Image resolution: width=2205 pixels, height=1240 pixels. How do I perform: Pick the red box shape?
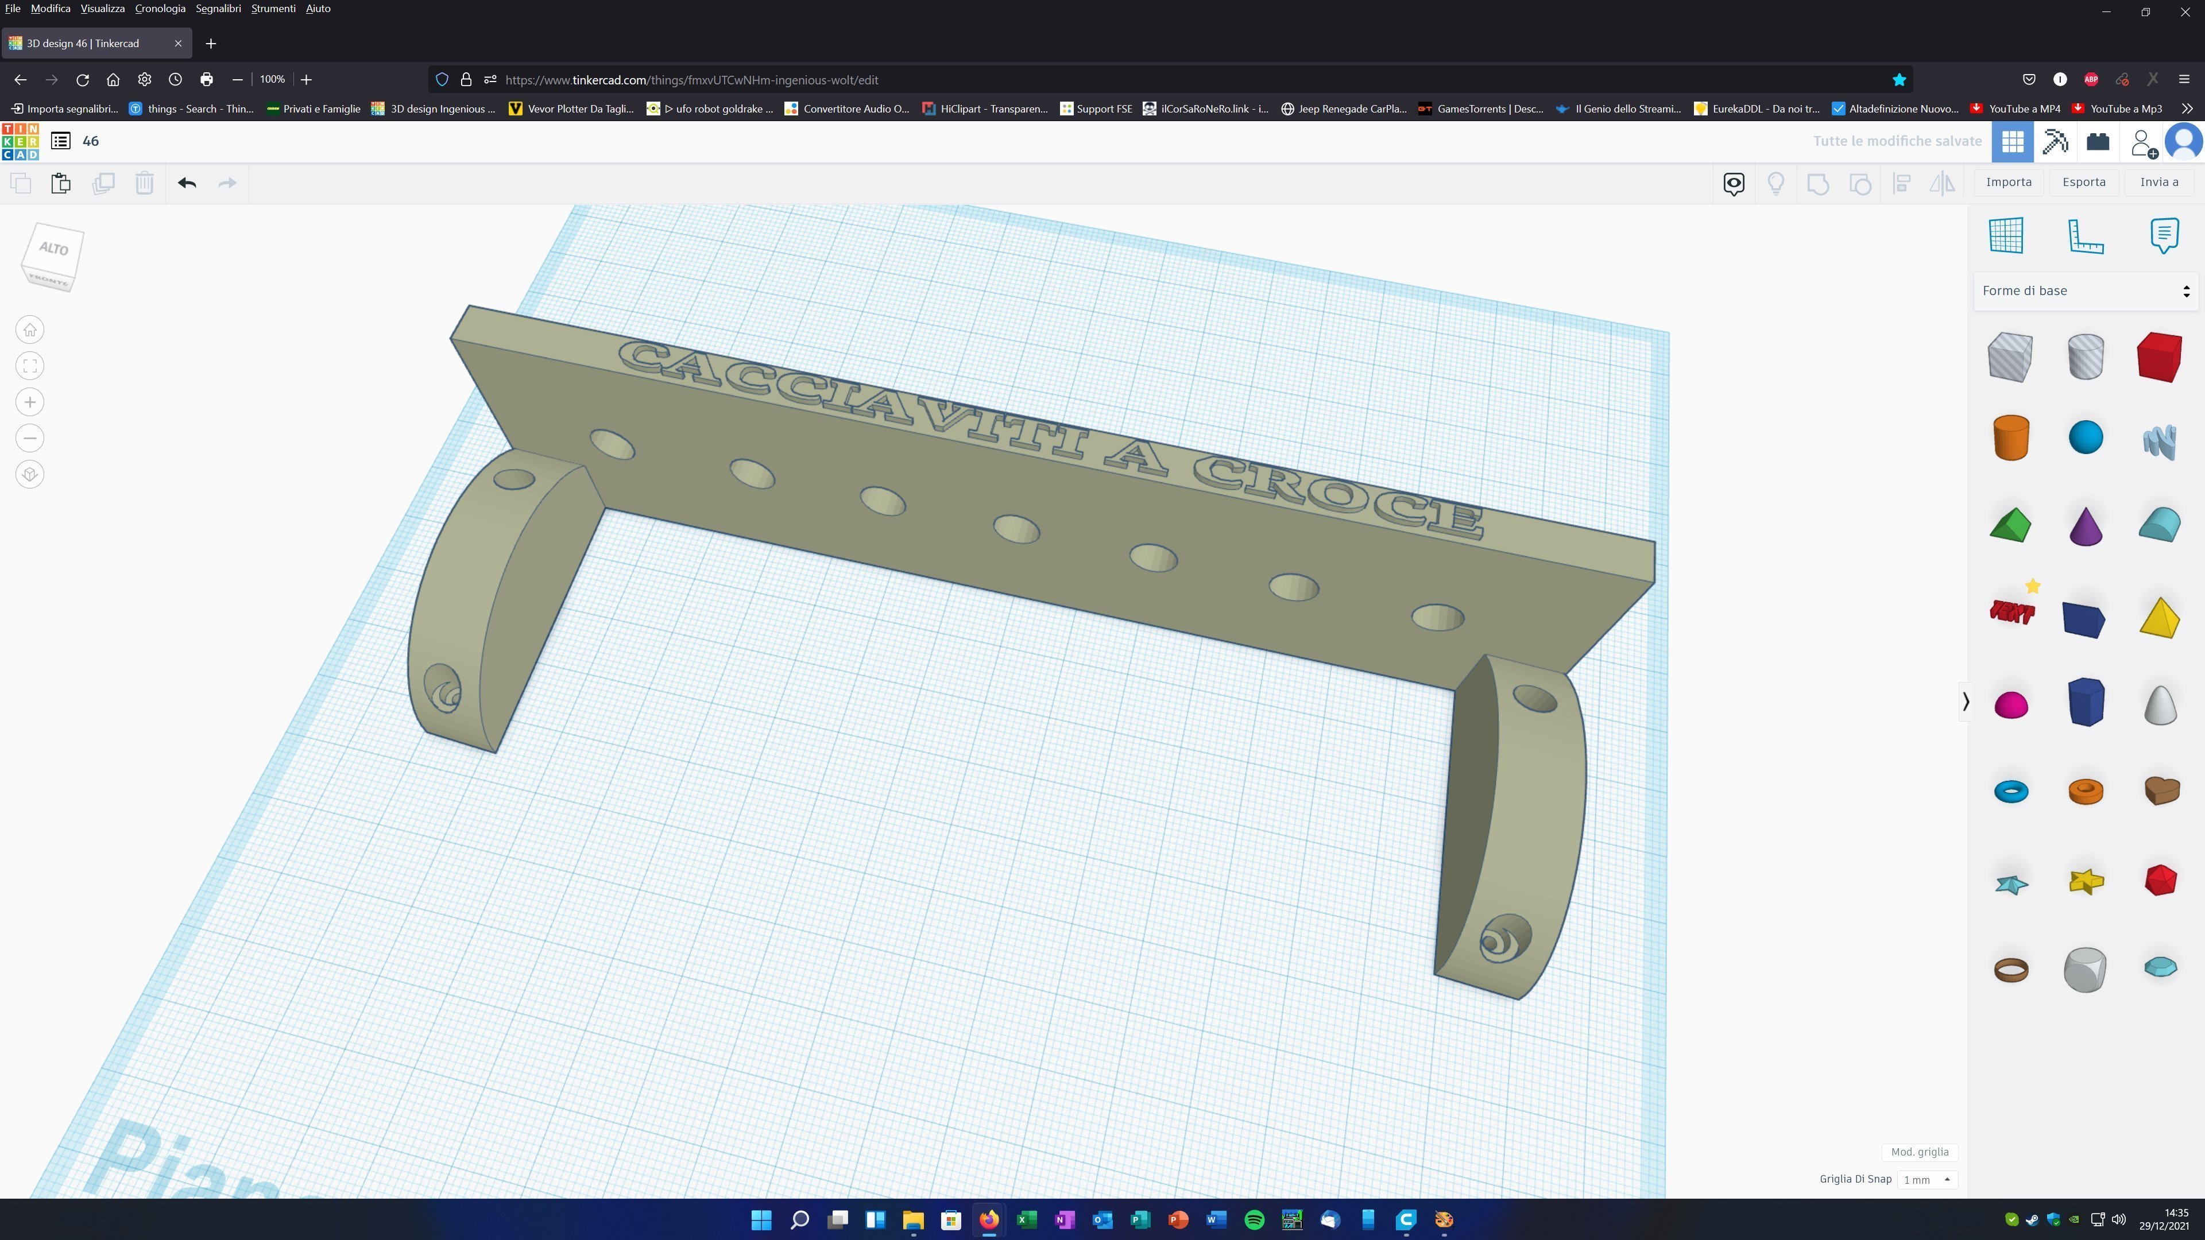coord(2160,356)
